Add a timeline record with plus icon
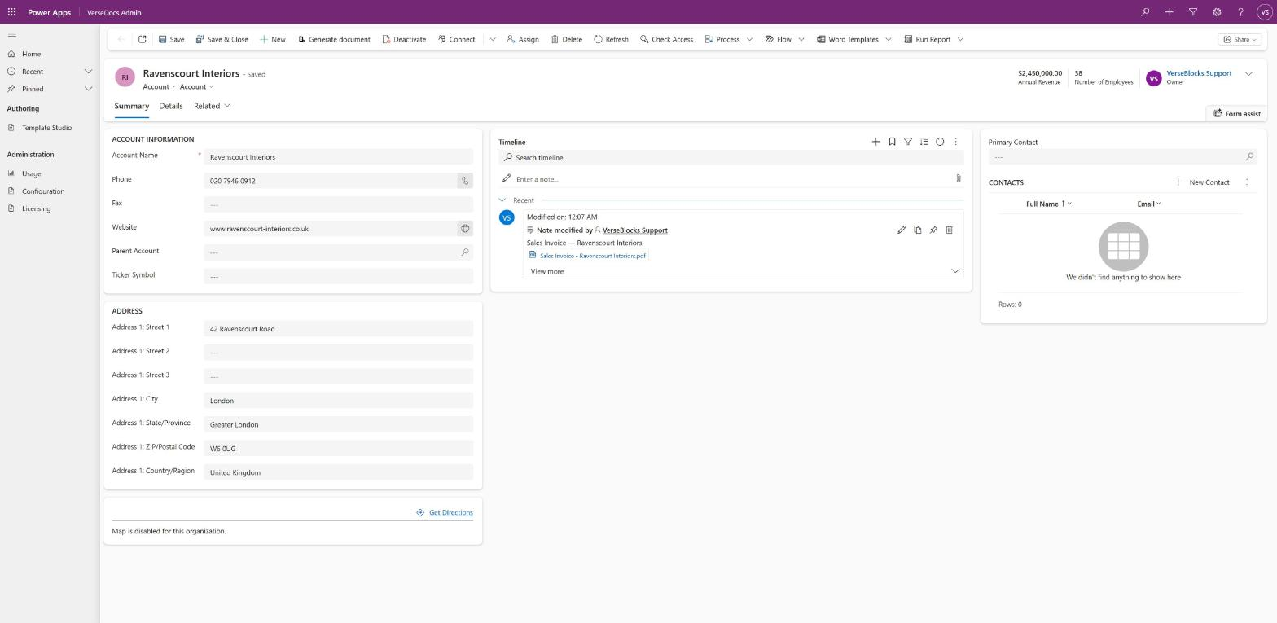The image size is (1277, 623). [876, 142]
